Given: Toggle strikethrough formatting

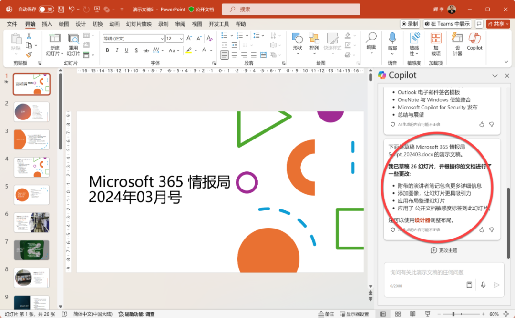Looking at the screenshot, I should pos(146,50).
